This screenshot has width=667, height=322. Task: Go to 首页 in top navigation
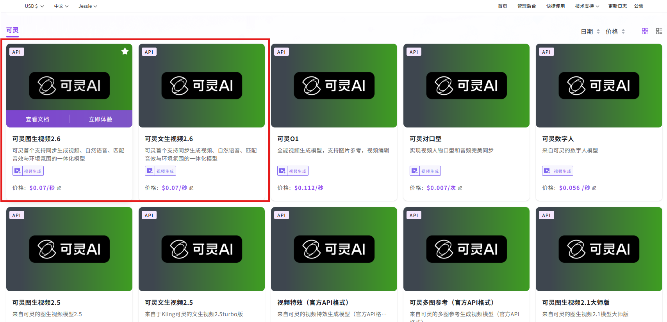pos(503,6)
